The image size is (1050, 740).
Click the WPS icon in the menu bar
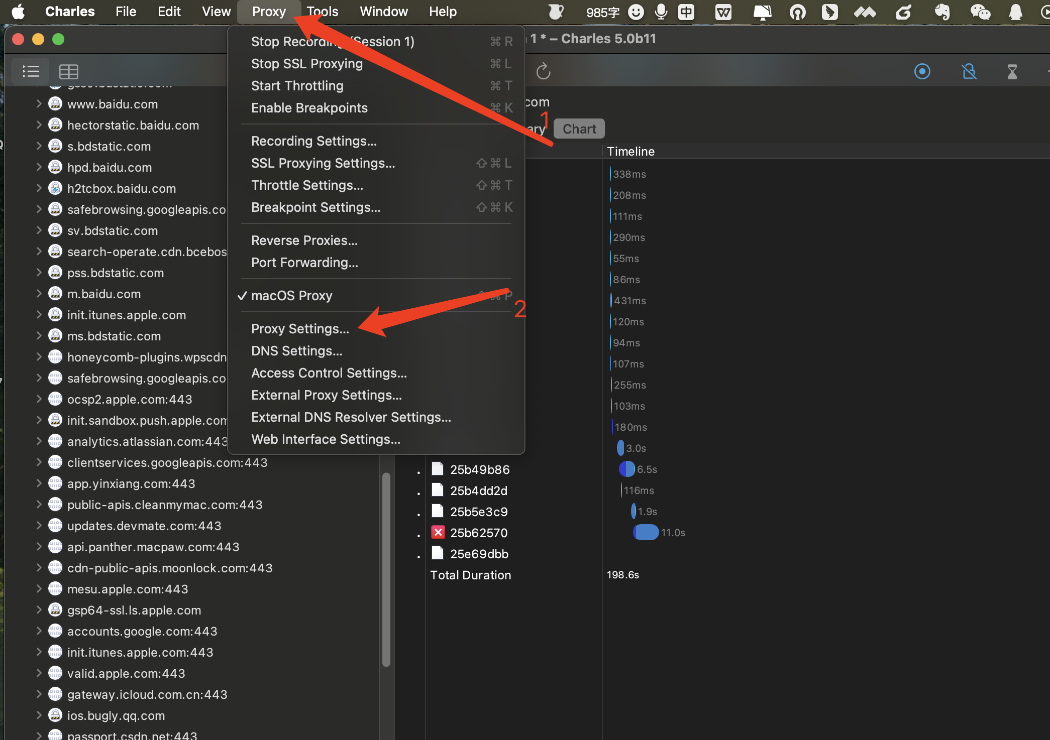coord(723,11)
